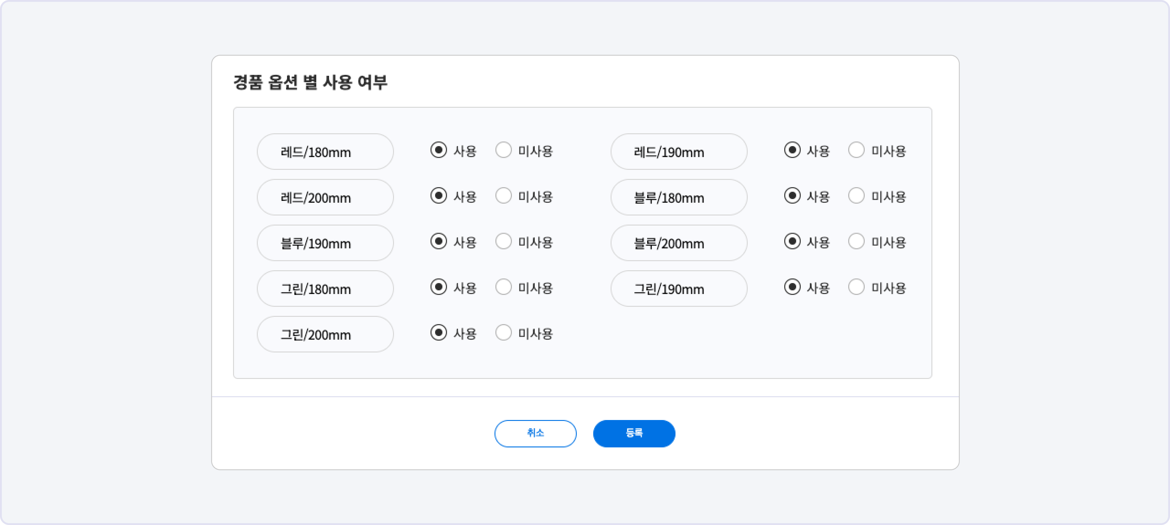
Task: Choose 미사용 for 그린/180mm
Action: [503, 287]
